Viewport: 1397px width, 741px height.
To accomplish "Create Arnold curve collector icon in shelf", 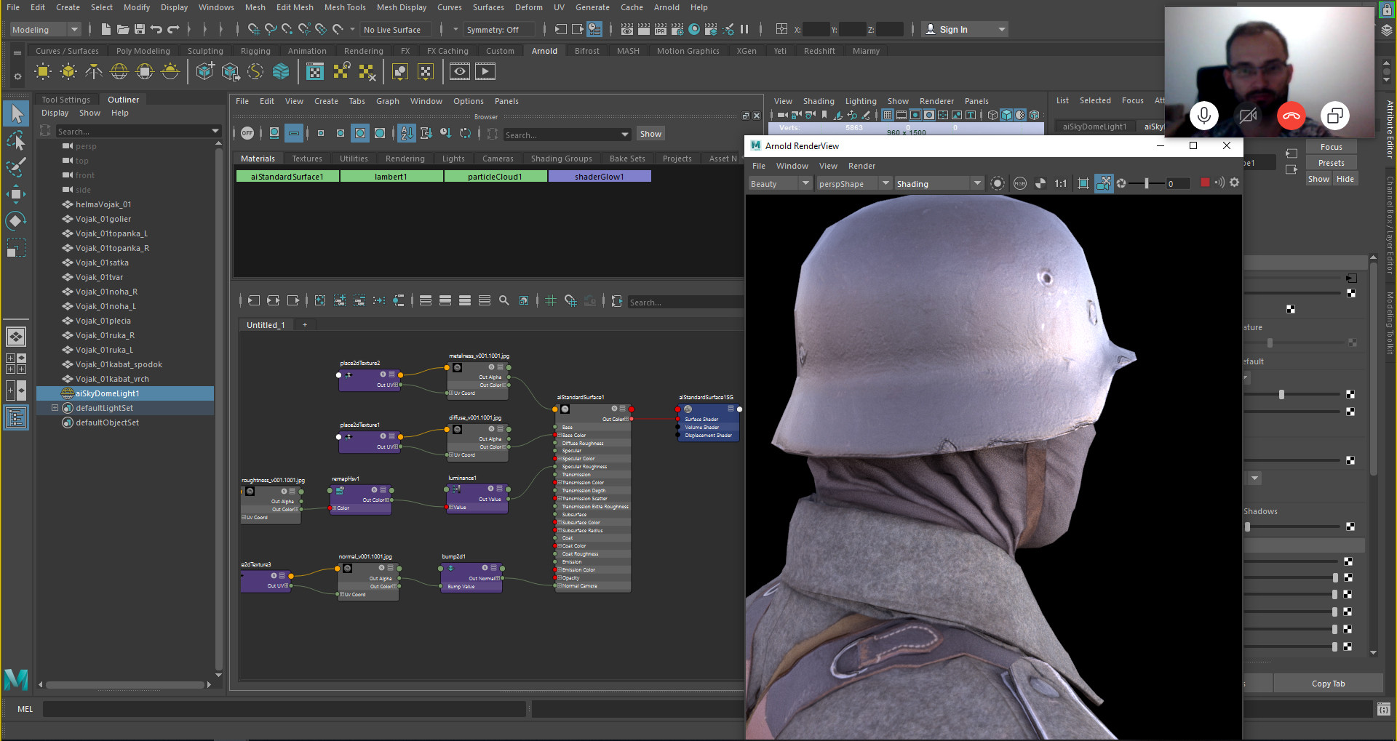I will 255,71.
